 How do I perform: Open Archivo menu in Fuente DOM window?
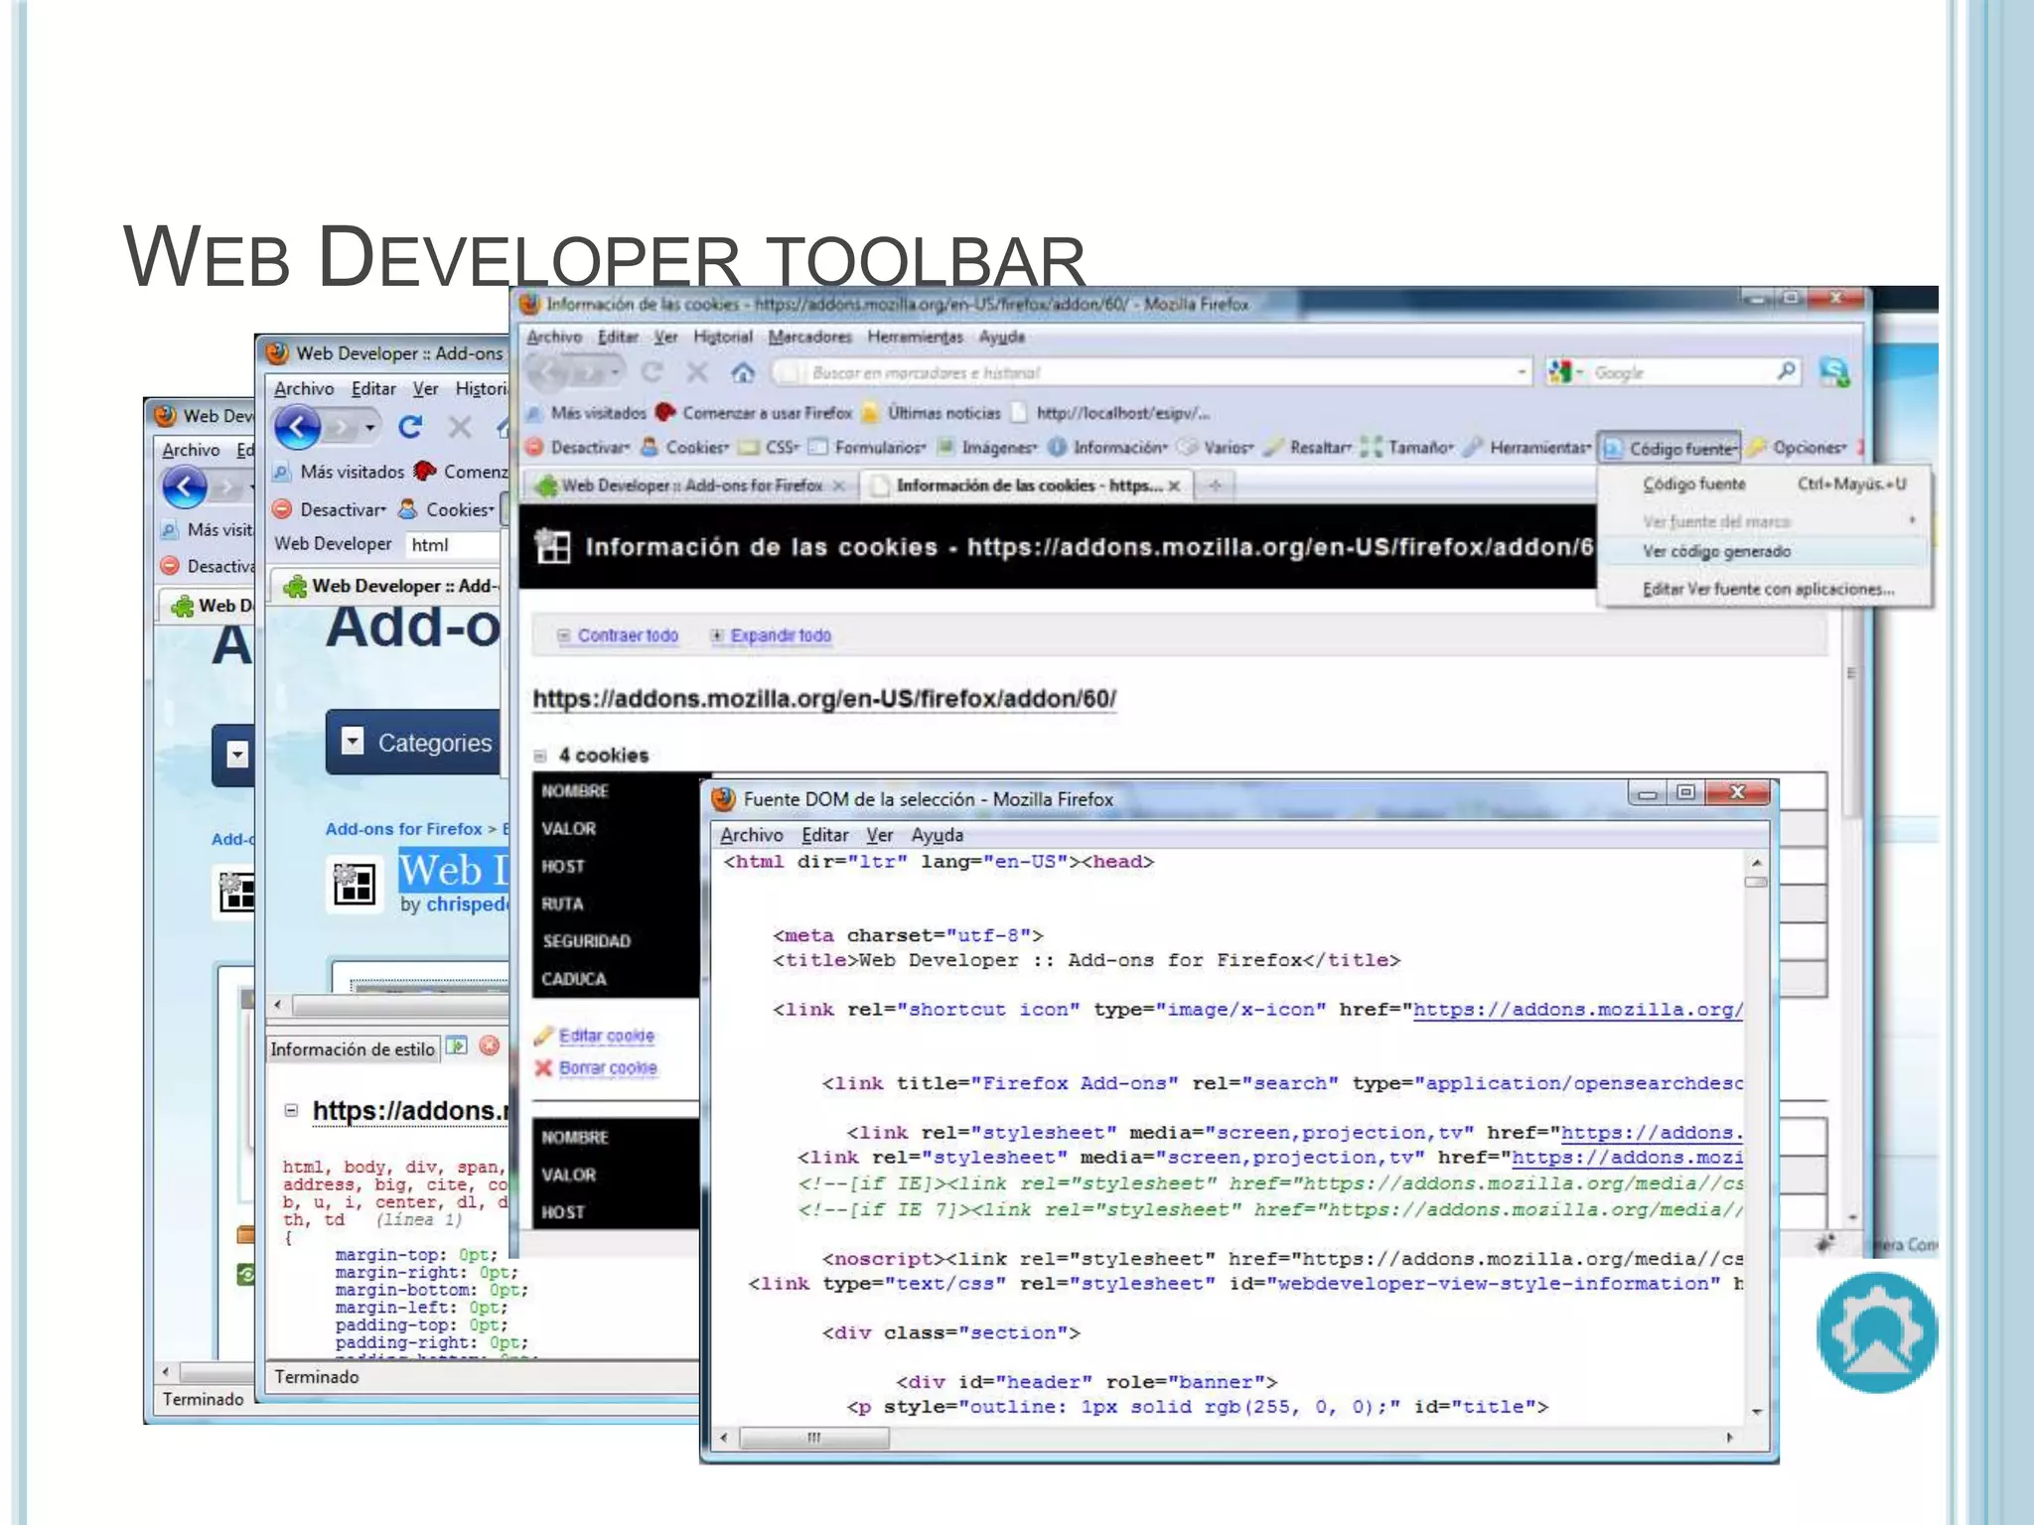tap(752, 835)
